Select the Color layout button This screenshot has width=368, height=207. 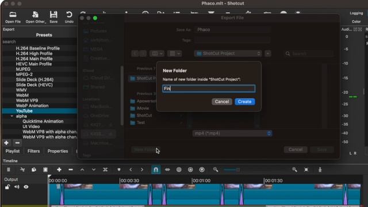pos(356,22)
